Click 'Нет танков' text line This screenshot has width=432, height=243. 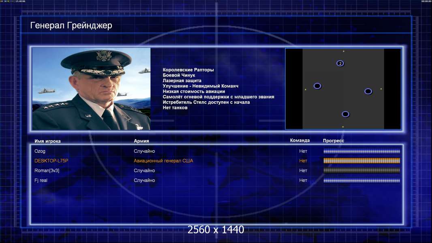click(175, 108)
